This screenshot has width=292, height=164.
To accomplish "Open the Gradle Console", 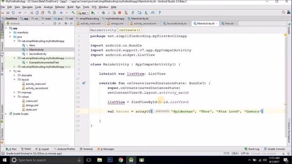I will coord(274,149).
